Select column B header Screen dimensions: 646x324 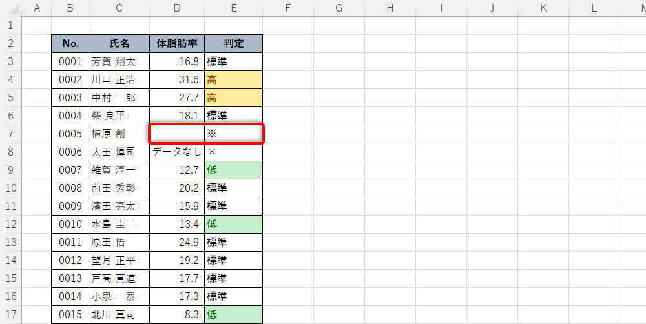70,8
